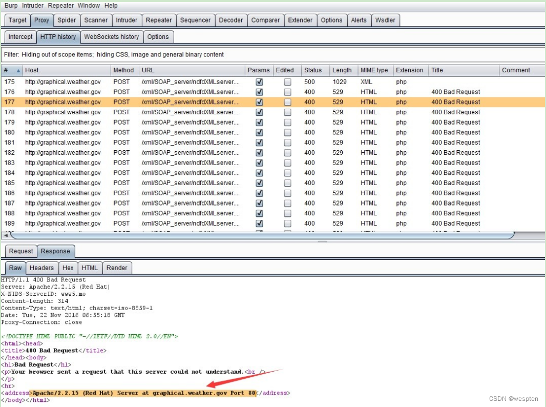
Task: Switch response view to Render
Action: pos(117,268)
